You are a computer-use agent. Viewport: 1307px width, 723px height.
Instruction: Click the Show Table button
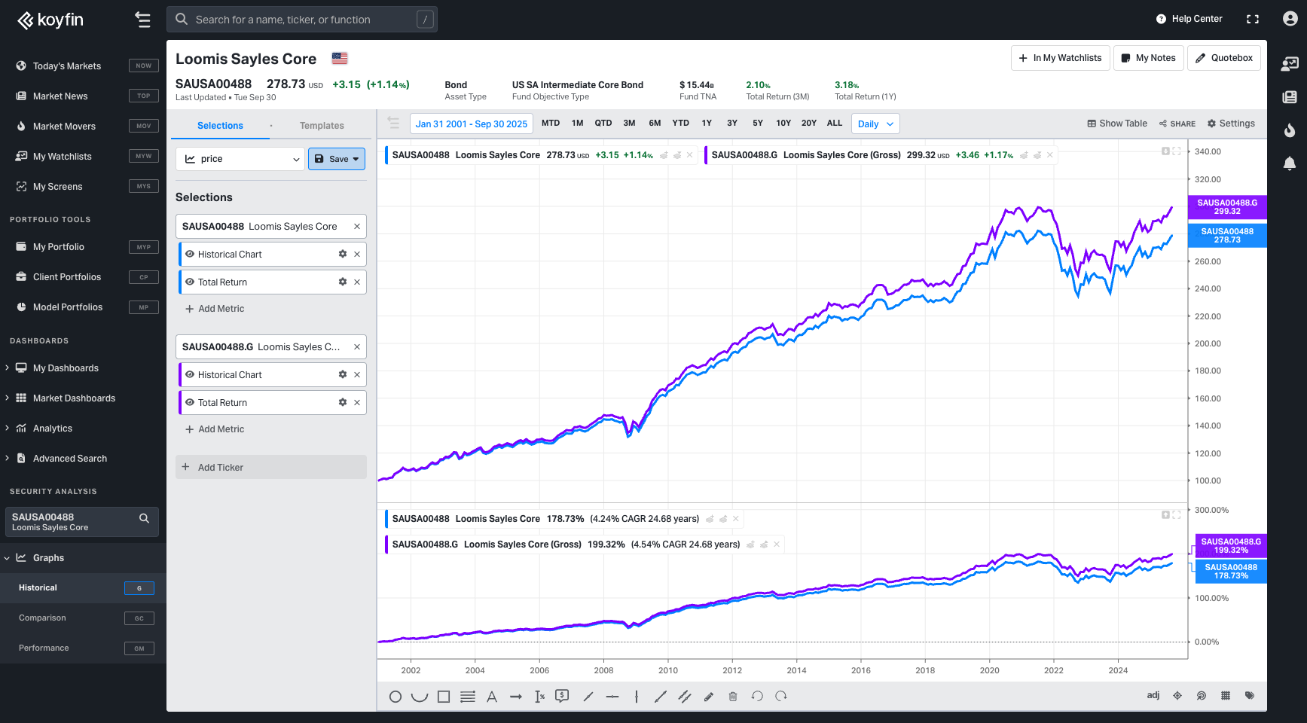pyautogui.click(x=1117, y=124)
